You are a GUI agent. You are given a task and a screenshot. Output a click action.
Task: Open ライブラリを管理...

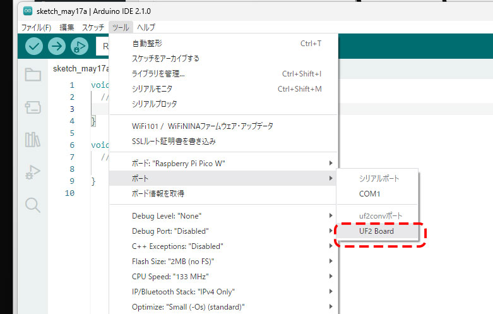pos(223,74)
